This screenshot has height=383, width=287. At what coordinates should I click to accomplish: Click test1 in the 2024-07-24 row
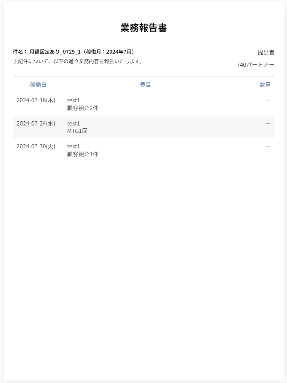(74, 123)
